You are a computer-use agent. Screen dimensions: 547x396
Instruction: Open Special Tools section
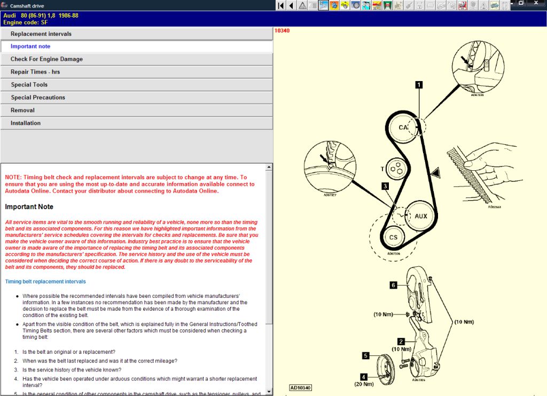136,85
